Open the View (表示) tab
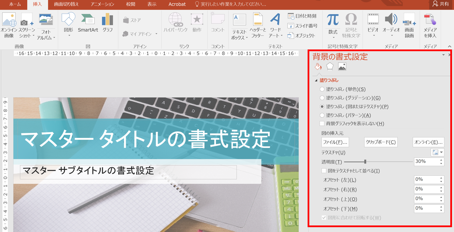 (x=152, y=4)
